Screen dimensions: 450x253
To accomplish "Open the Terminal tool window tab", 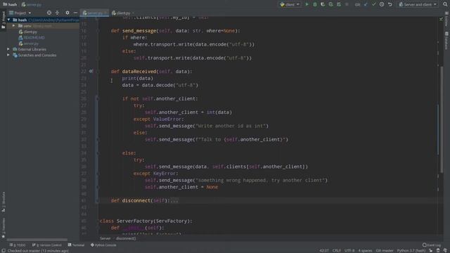I will (x=76, y=245).
